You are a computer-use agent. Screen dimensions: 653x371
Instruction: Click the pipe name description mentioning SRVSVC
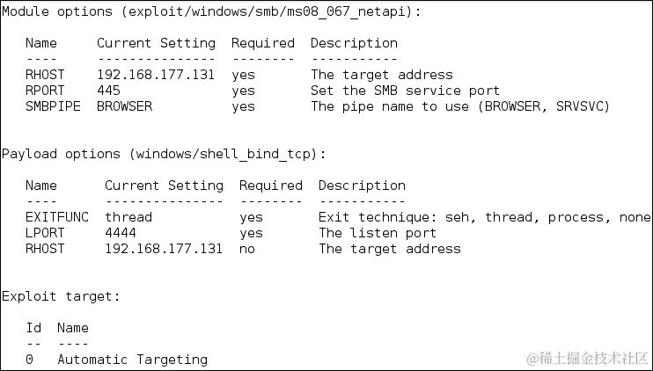460,106
